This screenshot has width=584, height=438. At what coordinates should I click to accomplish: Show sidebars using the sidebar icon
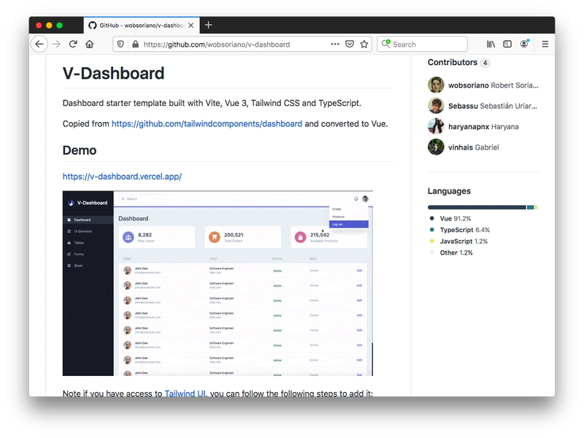point(507,45)
